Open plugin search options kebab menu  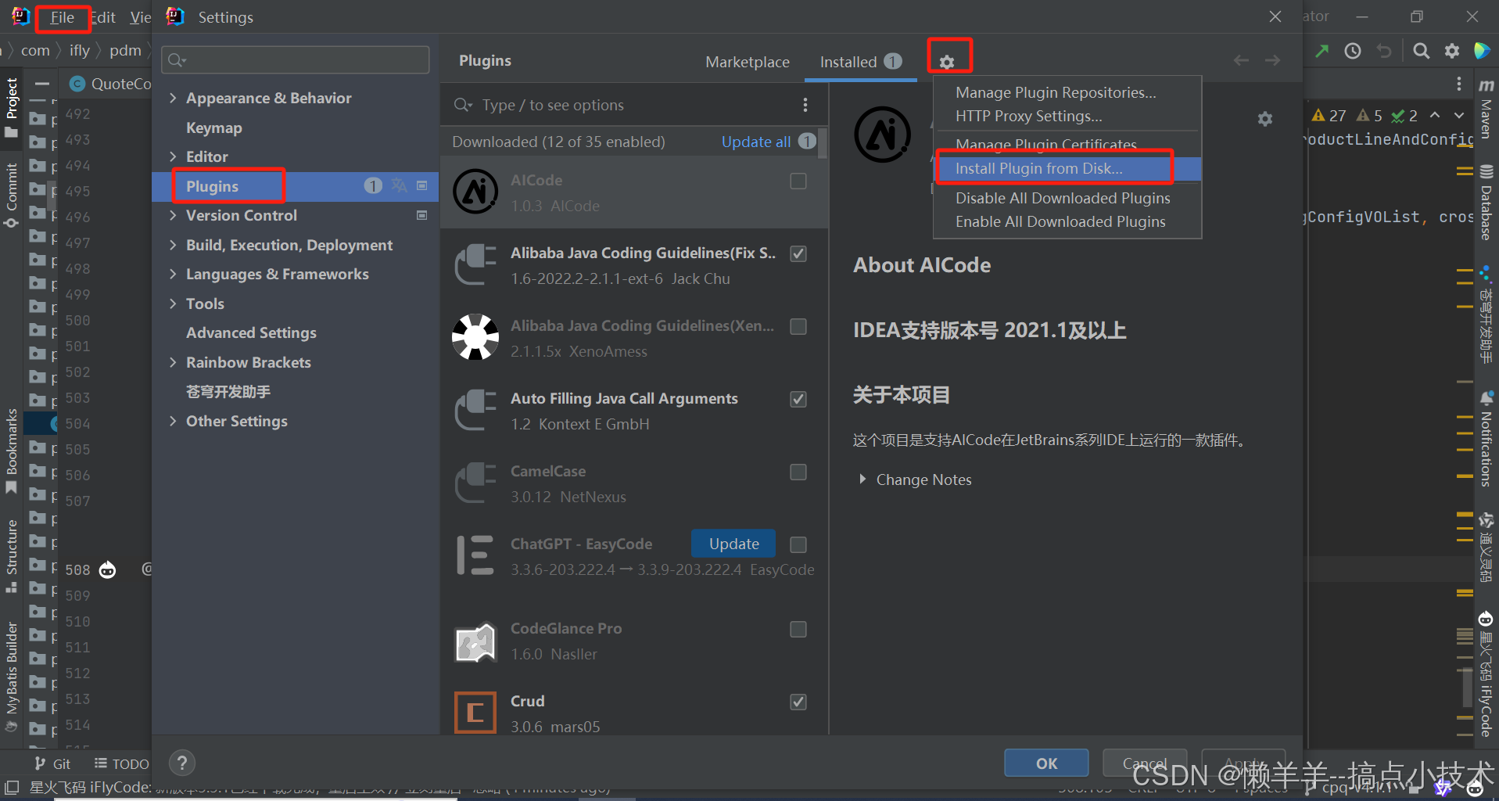[805, 105]
